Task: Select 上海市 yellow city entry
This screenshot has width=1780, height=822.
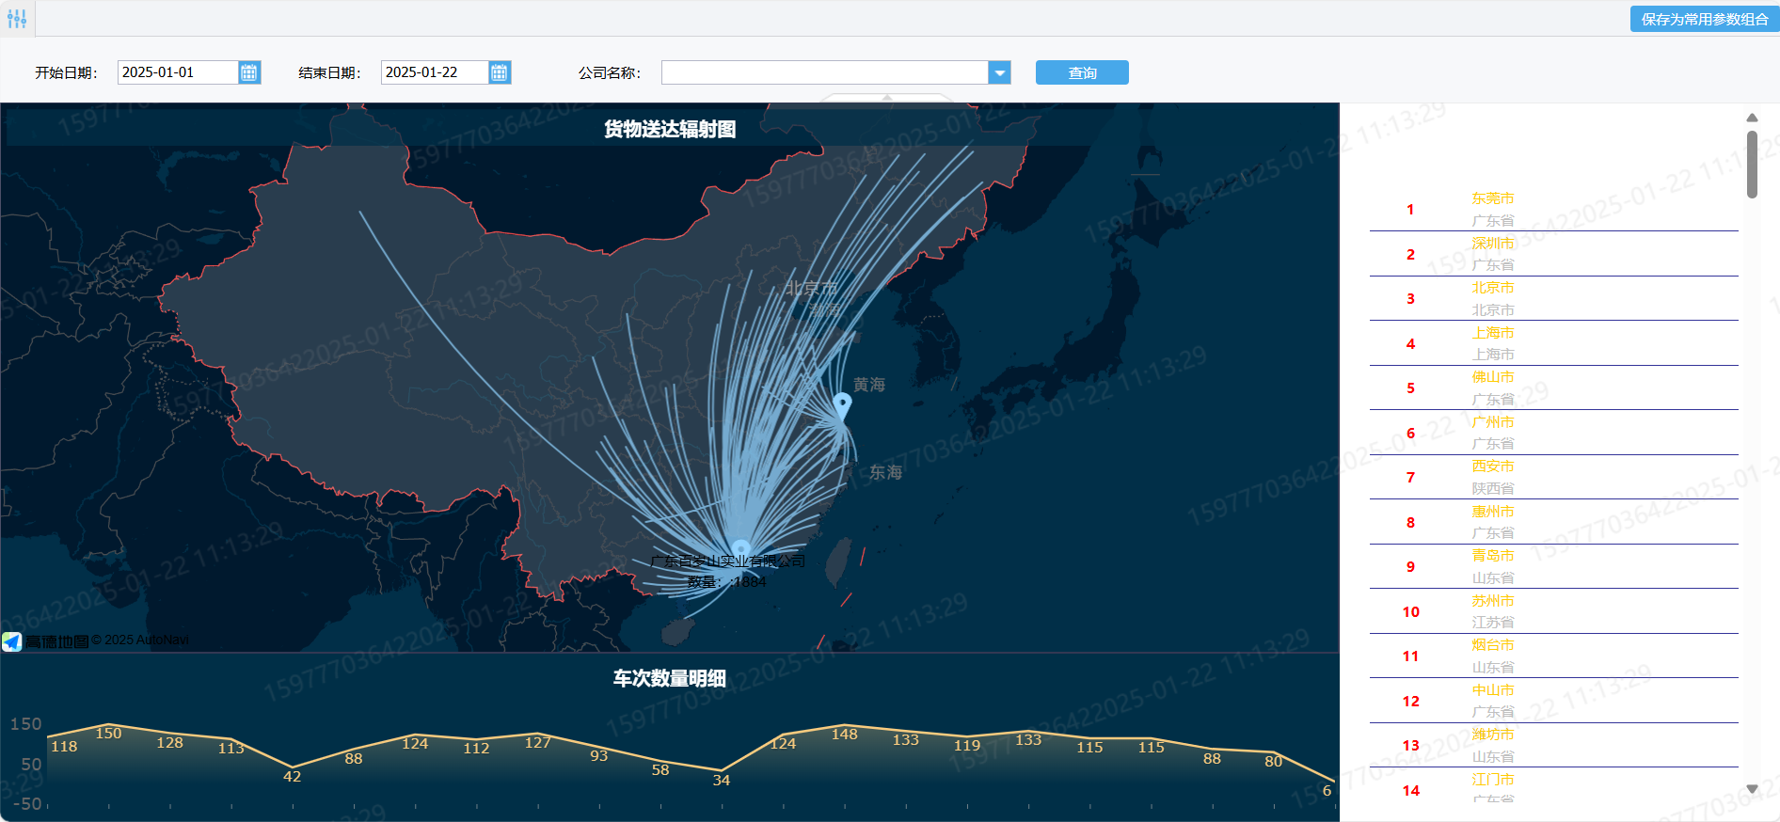Action: 1493,333
